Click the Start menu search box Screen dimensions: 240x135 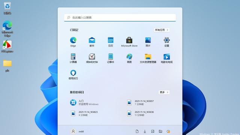[x=120, y=18]
